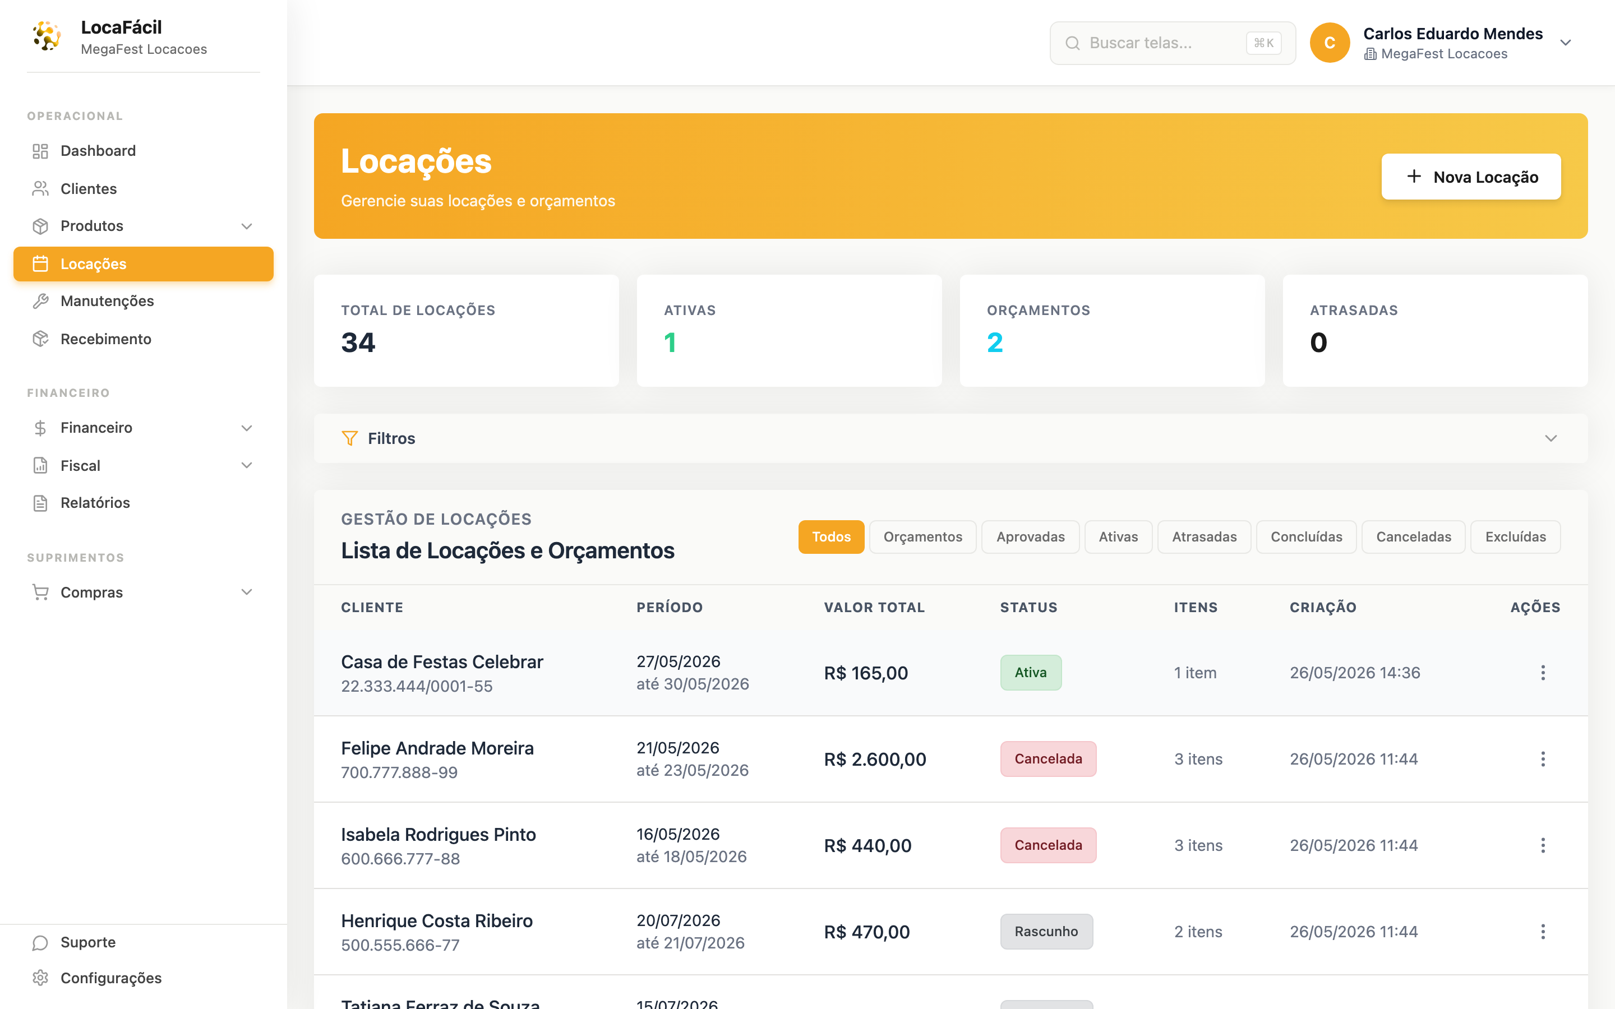This screenshot has width=1615, height=1009.
Task: Click the Suporte chat bubble icon
Action: pos(40,942)
